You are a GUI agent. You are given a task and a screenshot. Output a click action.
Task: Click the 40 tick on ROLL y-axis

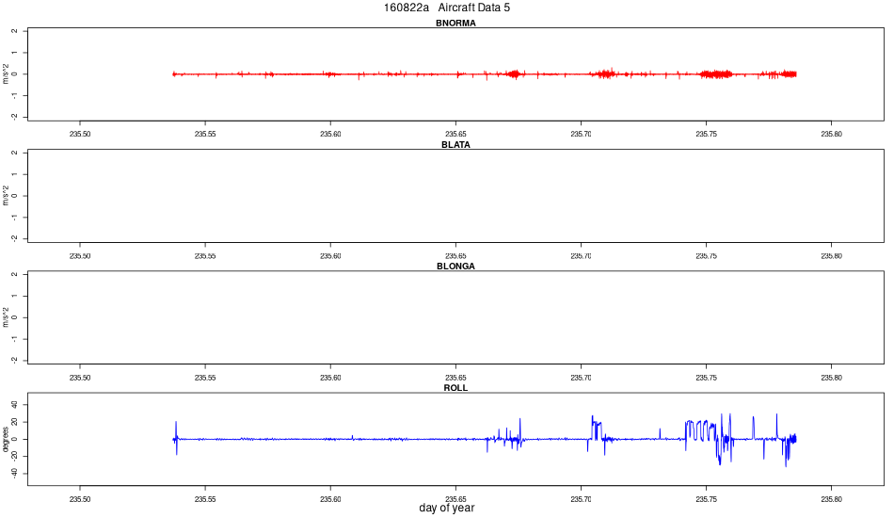tap(15, 405)
